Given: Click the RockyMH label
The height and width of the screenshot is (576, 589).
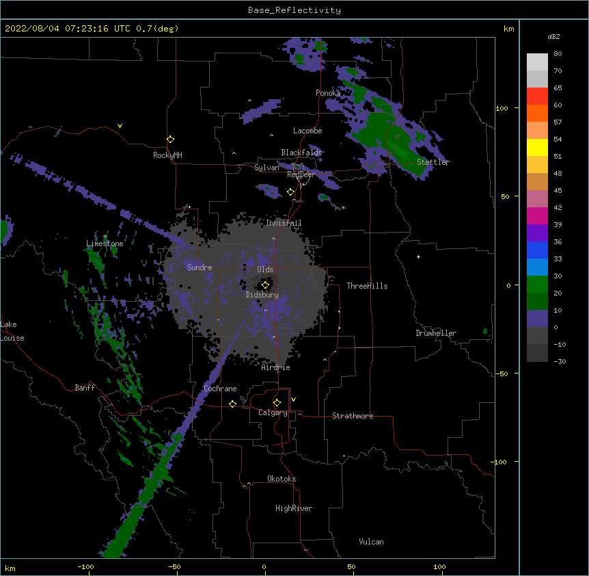Looking at the screenshot, I should [167, 155].
